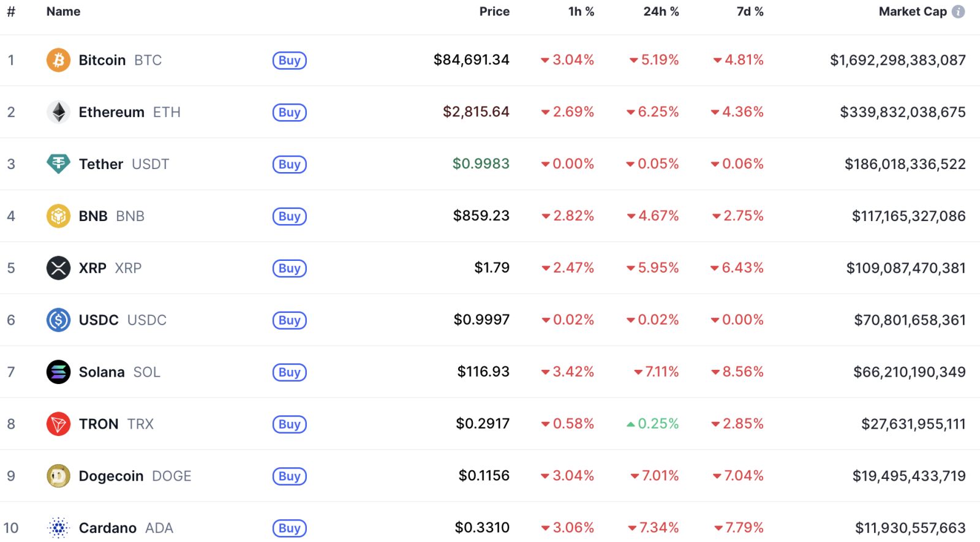The width and height of the screenshot is (980, 542).
Task: Click the Tether logo icon
Action: (x=58, y=164)
